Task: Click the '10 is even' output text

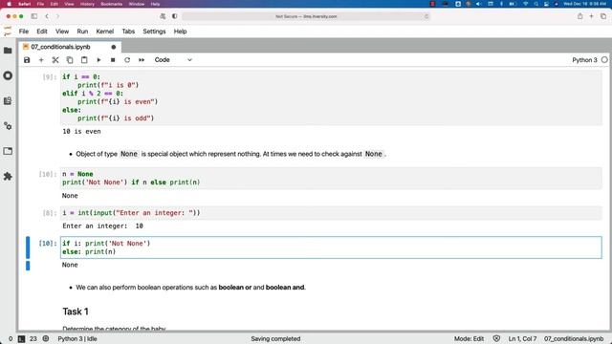Action: coord(81,132)
